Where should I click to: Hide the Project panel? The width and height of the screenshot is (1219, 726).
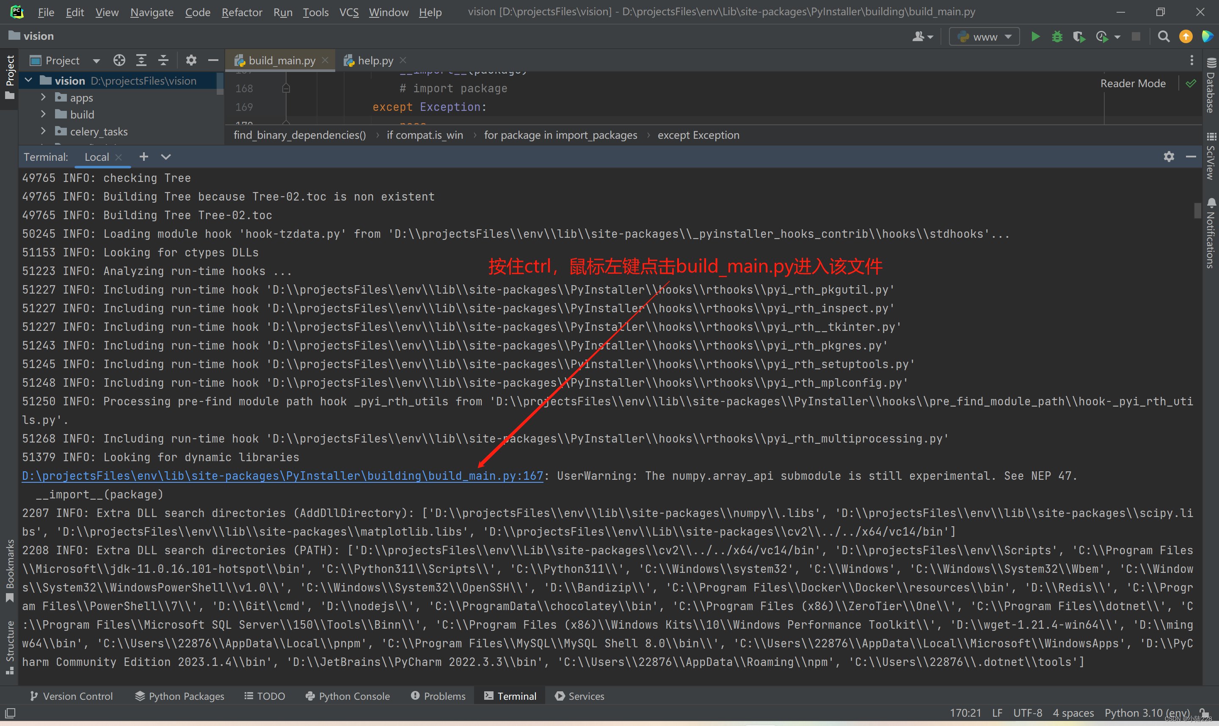(x=213, y=60)
